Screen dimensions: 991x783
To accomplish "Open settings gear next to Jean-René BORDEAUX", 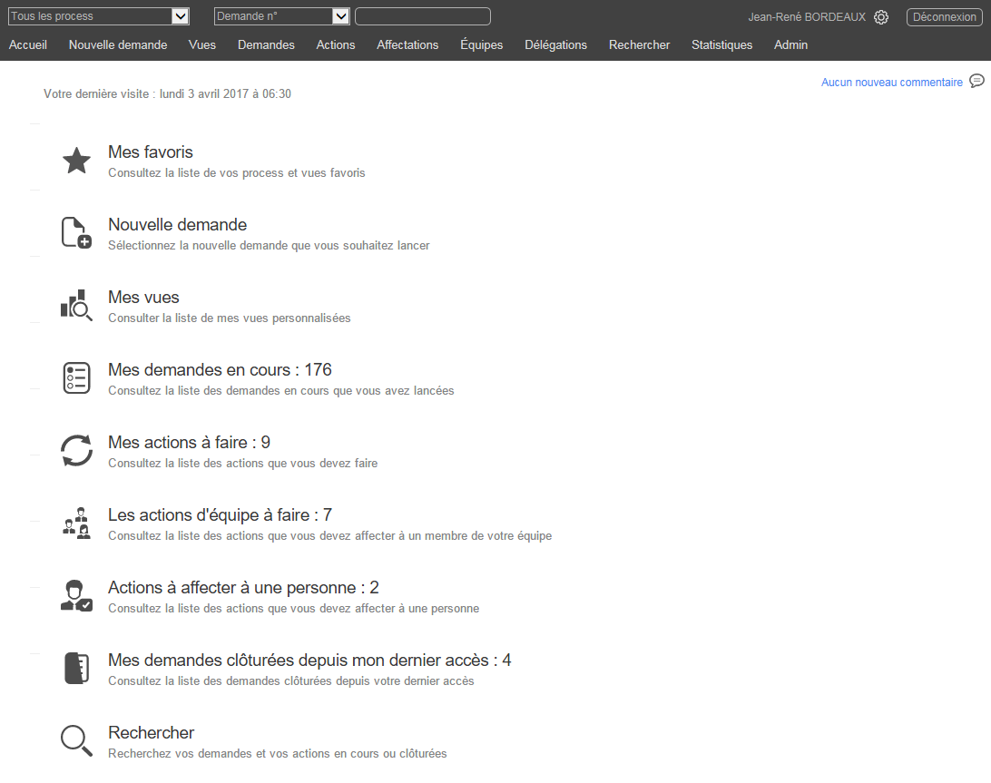I will [881, 17].
